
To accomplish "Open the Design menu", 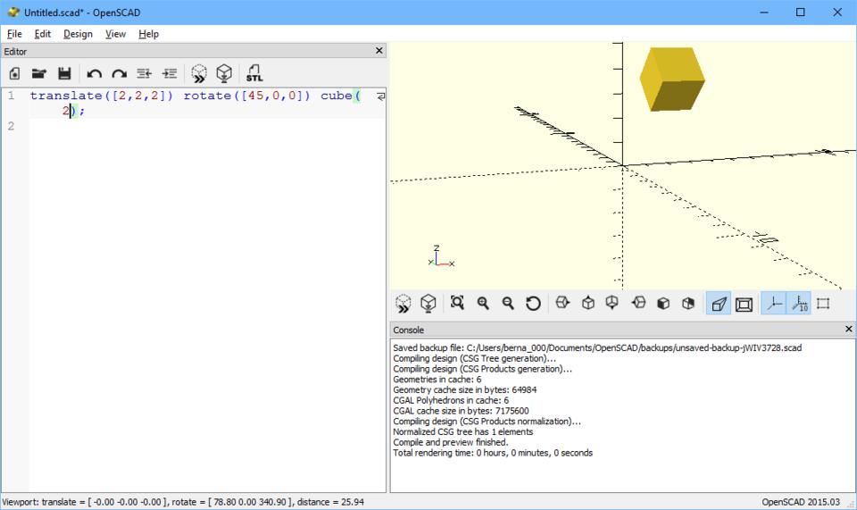I will click(x=78, y=34).
